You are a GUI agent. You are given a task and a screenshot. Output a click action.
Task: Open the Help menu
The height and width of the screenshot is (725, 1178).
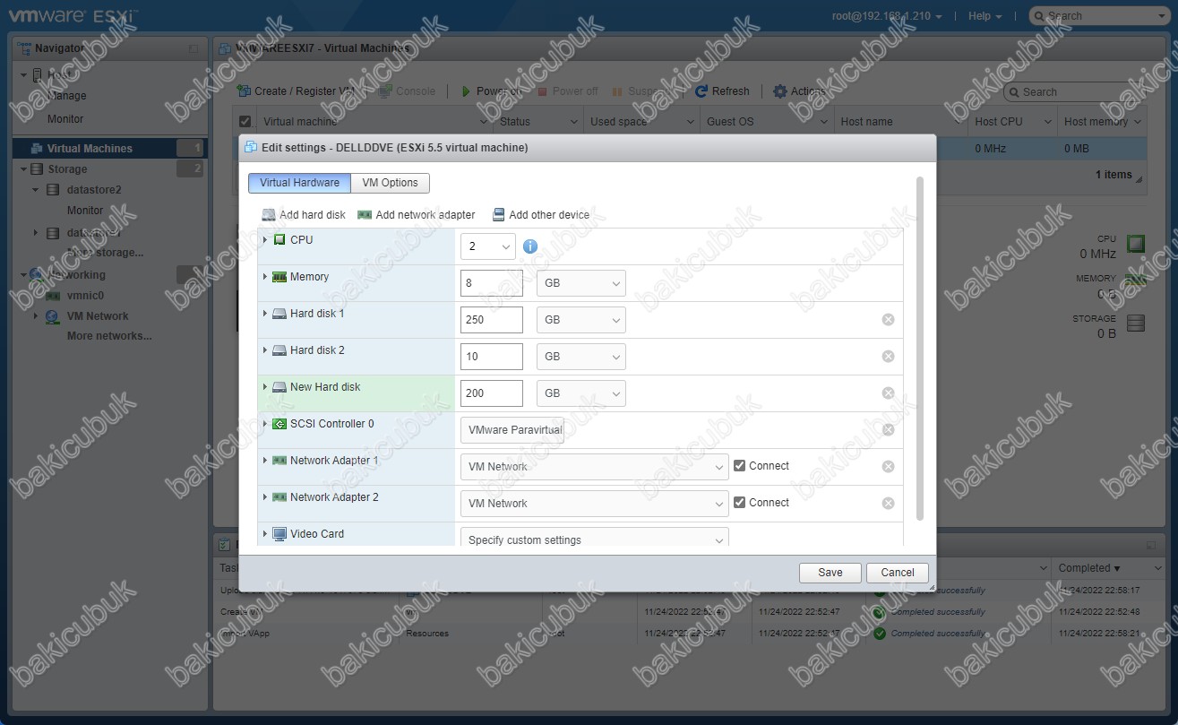[x=985, y=16]
